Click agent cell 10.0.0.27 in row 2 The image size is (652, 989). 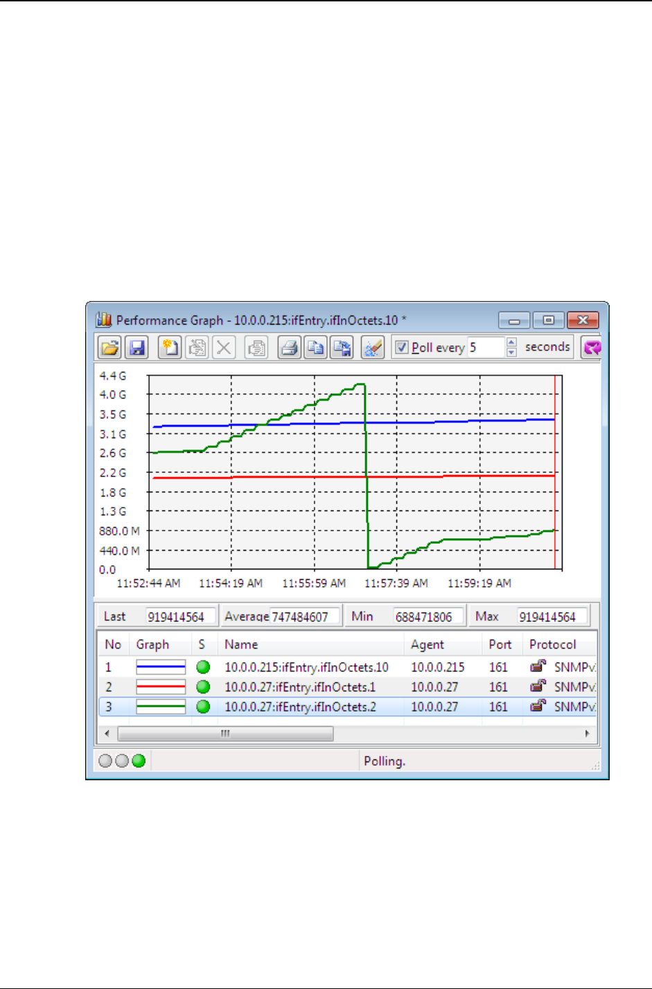coord(434,687)
